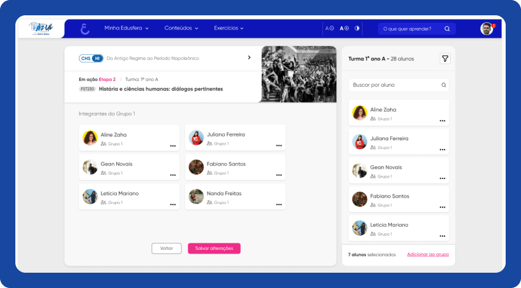This screenshot has width=521, height=288.
Task: Click the search magnifier in top bar
Action: click(447, 29)
